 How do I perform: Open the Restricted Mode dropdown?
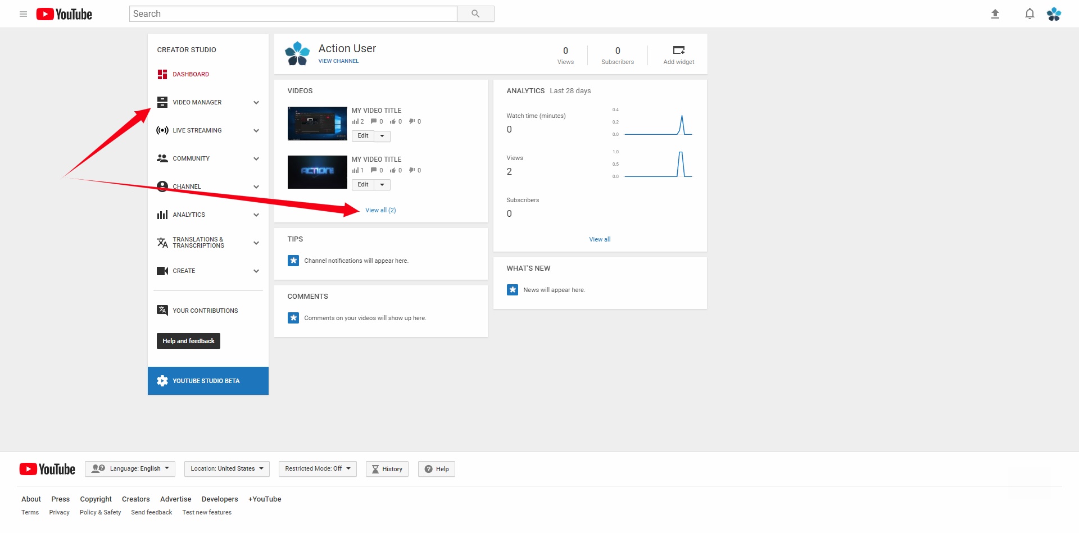point(317,468)
